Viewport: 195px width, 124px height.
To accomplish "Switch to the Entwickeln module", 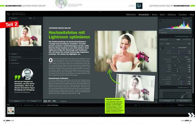I will (x=144, y=15).
